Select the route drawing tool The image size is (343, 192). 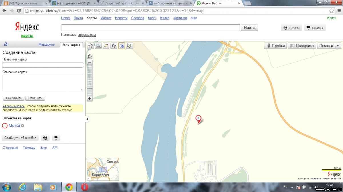[114, 46]
